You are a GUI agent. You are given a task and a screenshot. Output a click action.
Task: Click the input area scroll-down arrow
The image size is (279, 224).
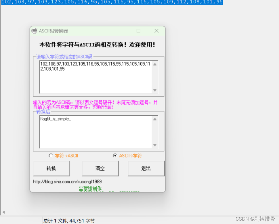click(155, 90)
